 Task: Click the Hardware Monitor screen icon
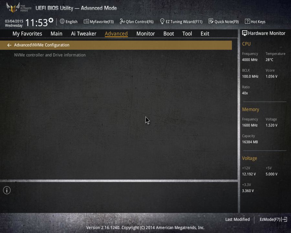pyautogui.click(x=245, y=33)
